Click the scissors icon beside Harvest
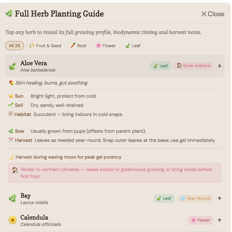The width and height of the screenshot is (232, 232). [11, 140]
